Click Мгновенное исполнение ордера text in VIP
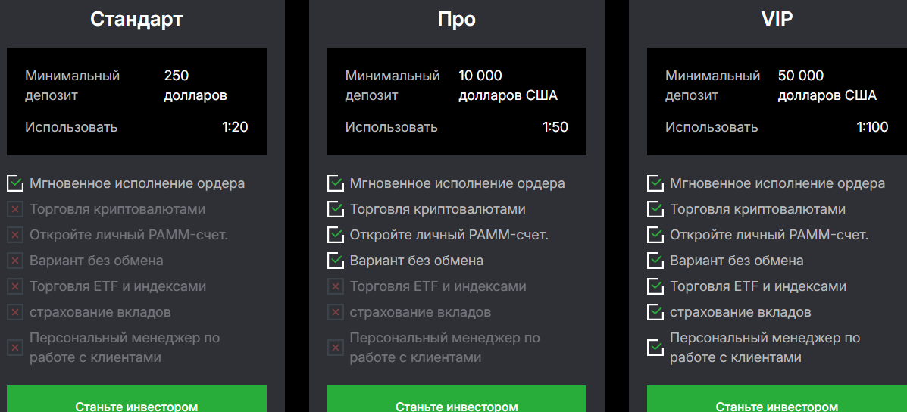 coord(777,184)
